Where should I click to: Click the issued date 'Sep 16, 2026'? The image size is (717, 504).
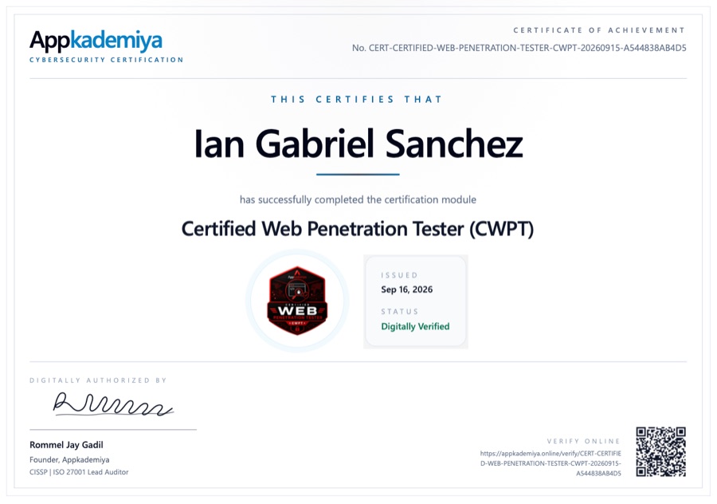407,289
